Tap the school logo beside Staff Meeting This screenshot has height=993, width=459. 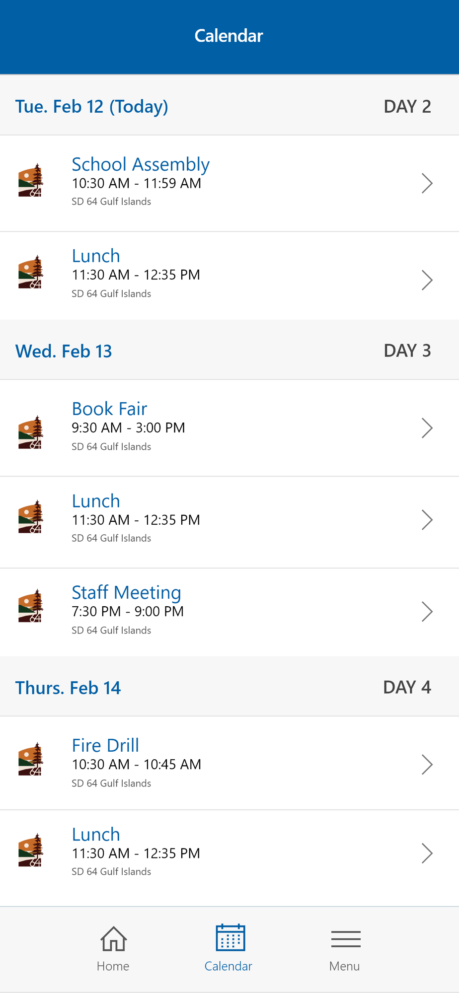[x=31, y=606]
